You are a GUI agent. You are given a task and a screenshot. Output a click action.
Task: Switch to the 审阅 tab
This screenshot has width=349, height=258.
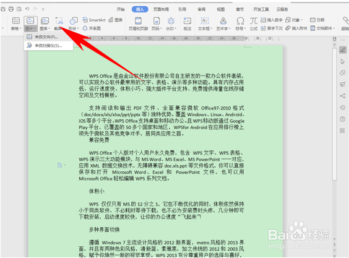click(x=202, y=9)
